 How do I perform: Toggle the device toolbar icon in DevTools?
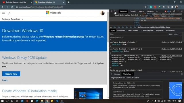115,11
